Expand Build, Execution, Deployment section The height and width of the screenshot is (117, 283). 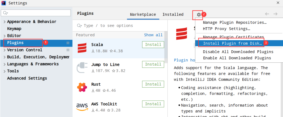(x=5, y=57)
